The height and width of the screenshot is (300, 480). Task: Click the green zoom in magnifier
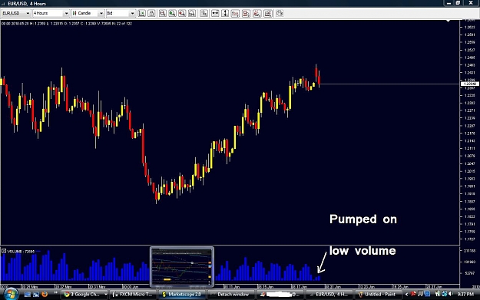pos(172,13)
